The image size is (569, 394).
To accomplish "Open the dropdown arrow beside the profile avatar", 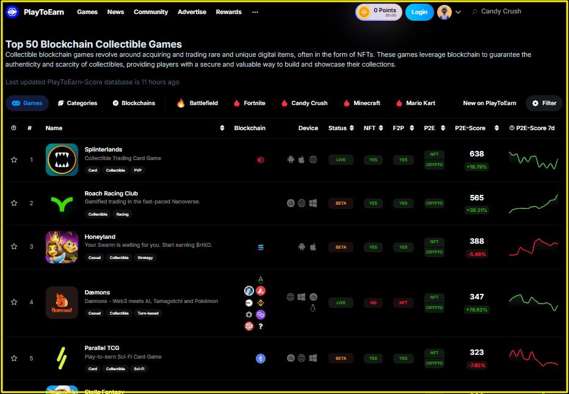I will coord(458,12).
